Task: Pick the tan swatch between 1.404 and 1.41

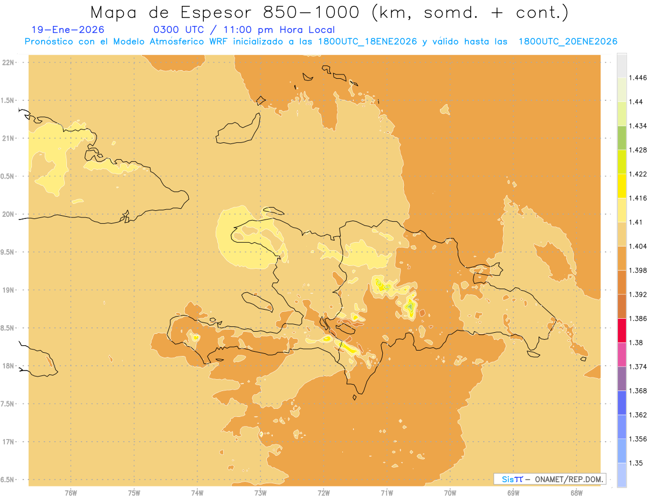Action: click(x=622, y=234)
